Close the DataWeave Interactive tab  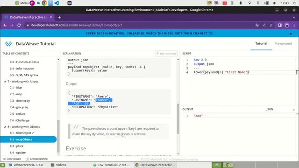pyautogui.click(x=51, y=17)
